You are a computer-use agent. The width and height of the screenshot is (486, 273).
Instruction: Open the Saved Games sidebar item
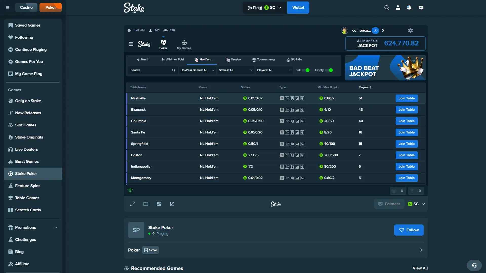click(33, 25)
